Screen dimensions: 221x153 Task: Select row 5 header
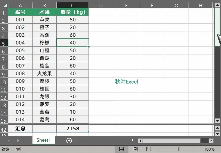click(4, 43)
